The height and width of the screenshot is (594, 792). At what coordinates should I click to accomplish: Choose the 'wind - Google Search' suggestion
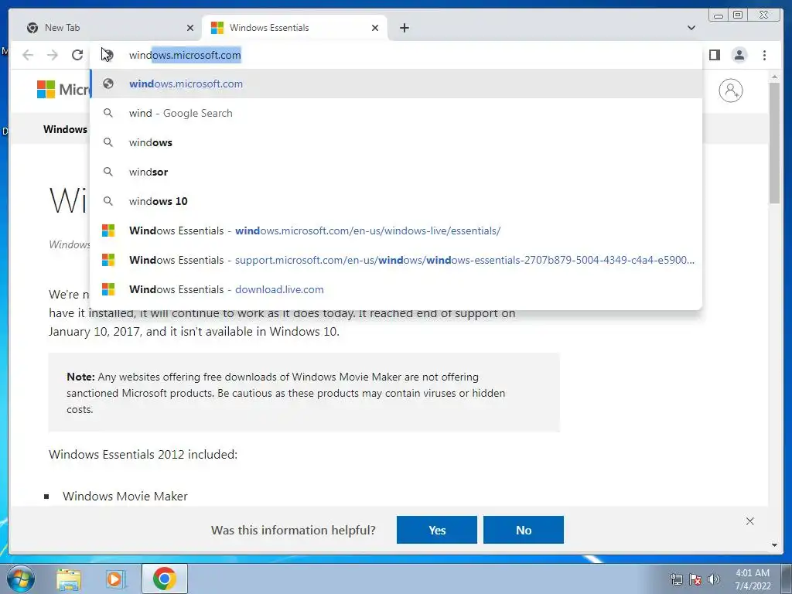tap(396, 113)
